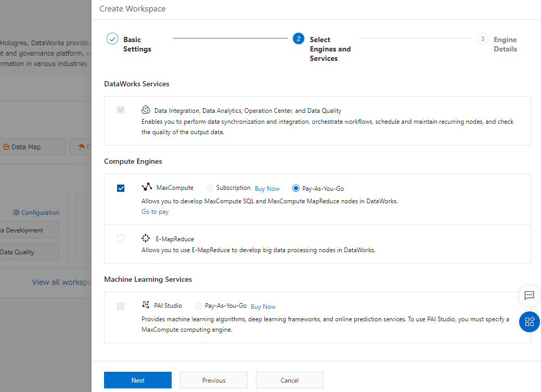This screenshot has height=392, width=541.
Task: Cancel workspace creation
Action: tap(289, 380)
